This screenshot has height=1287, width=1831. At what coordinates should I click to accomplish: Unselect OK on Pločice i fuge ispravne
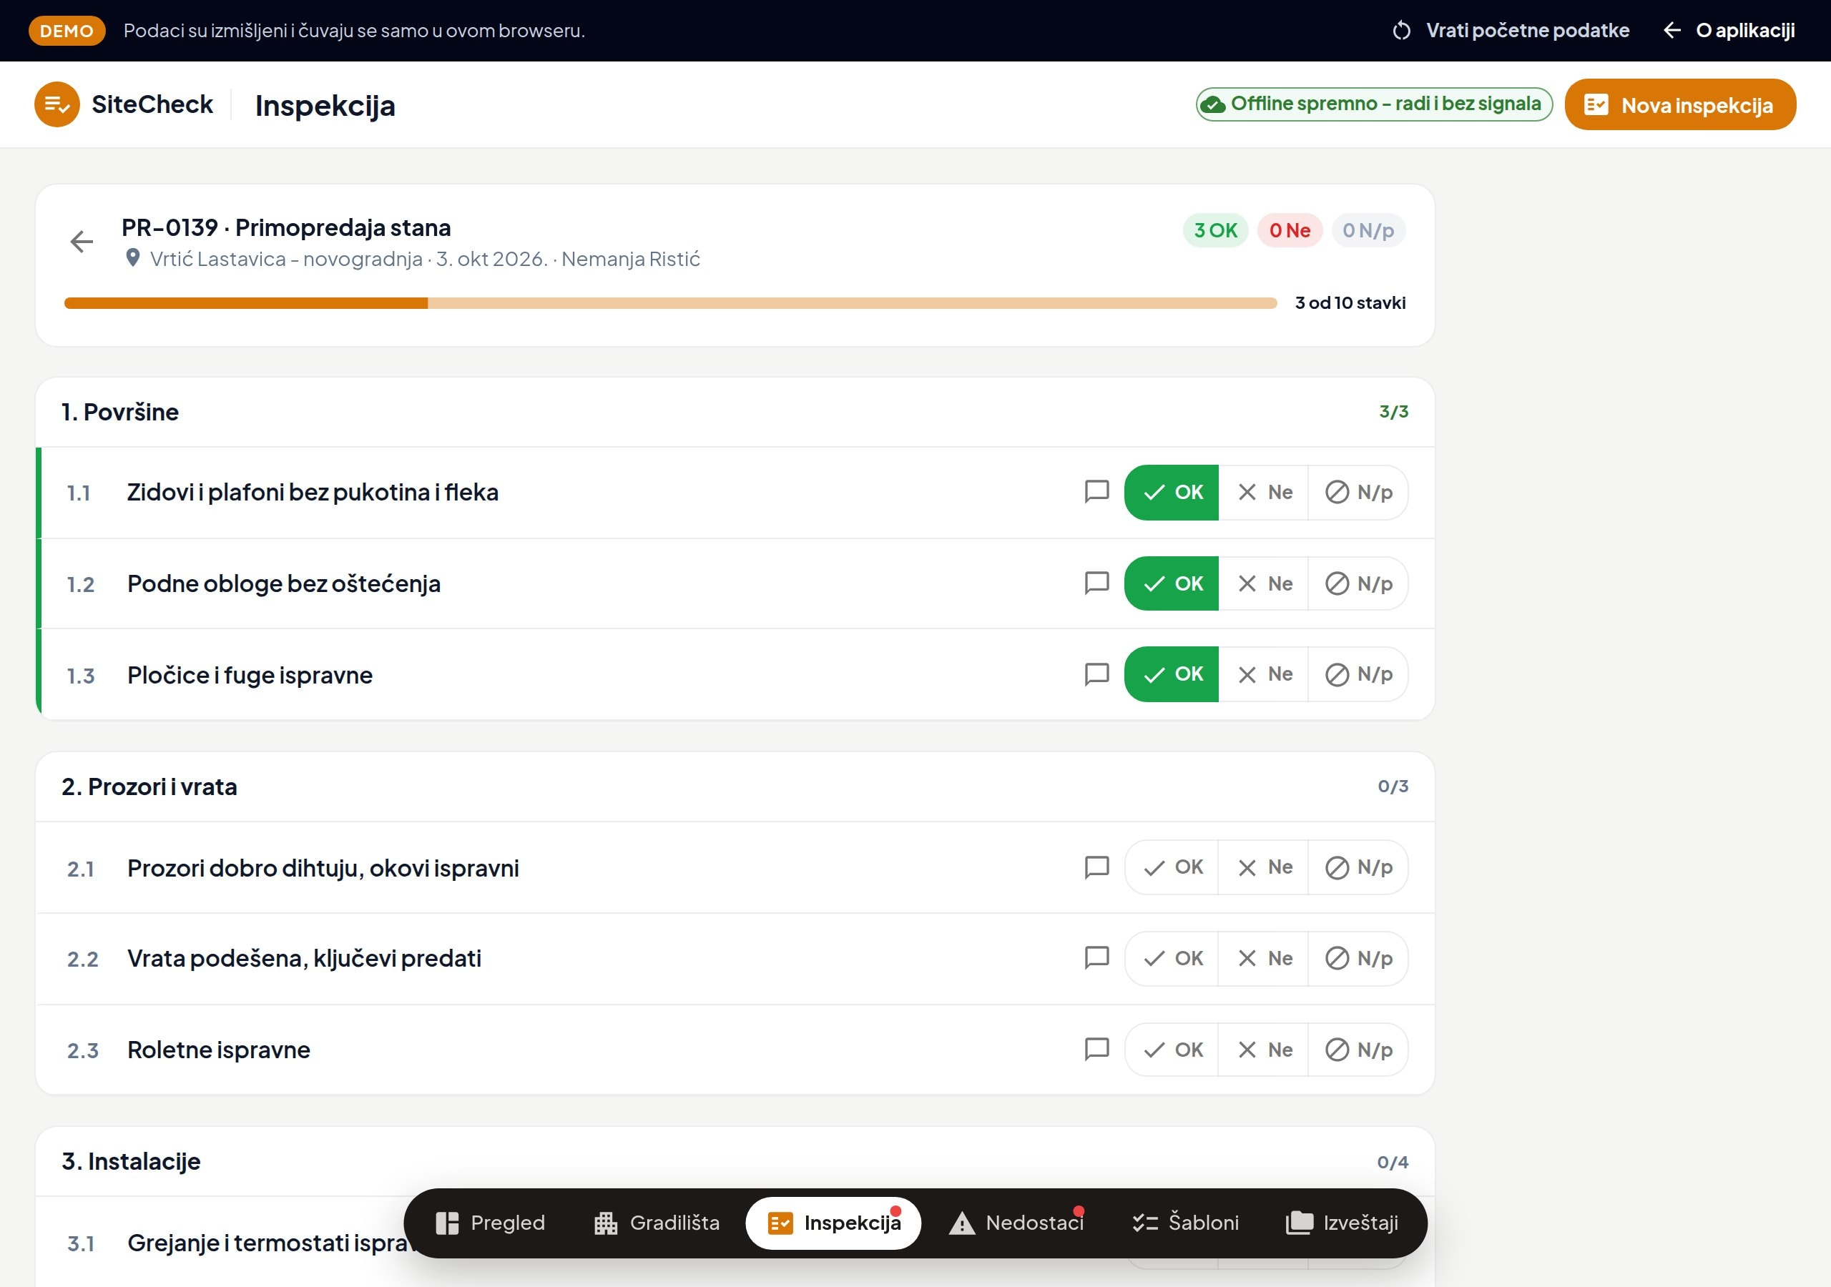tap(1172, 674)
